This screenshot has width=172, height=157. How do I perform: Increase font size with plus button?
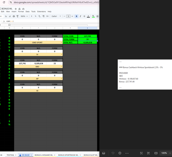(72, 16)
